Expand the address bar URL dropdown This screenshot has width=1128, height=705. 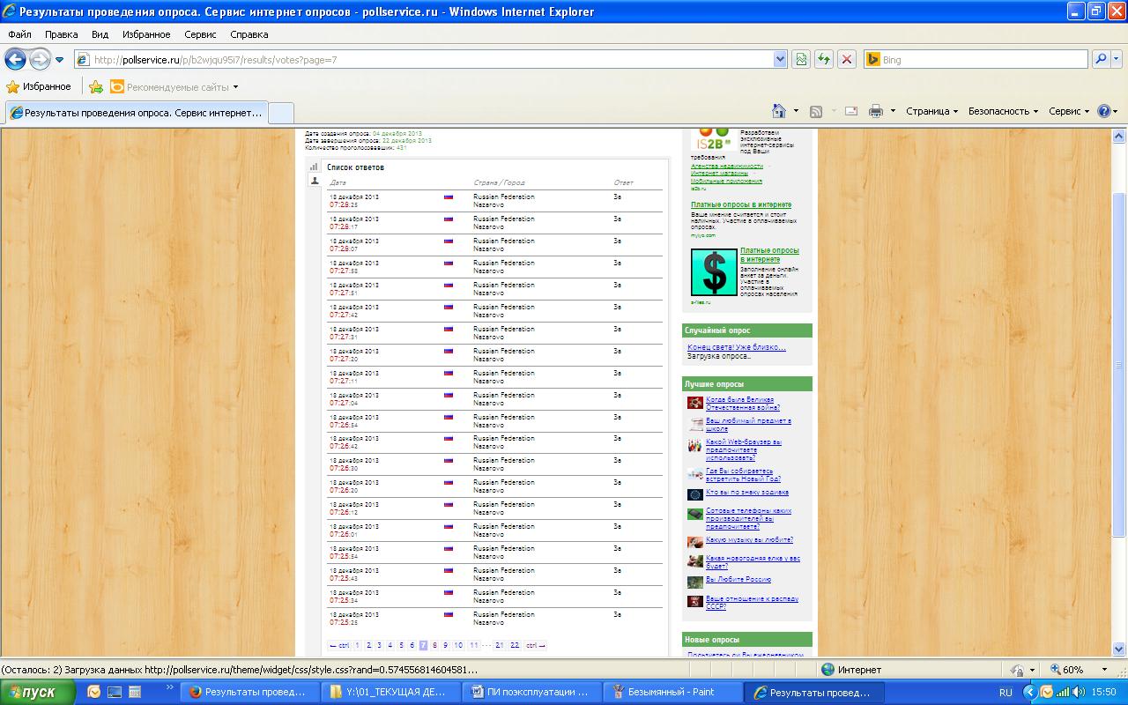780,60
